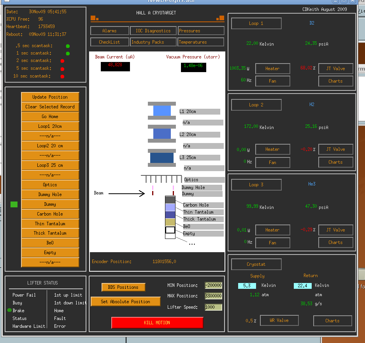Select the Dummy target button
The width and height of the screenshot is (365, 343).
click(x=50, y=204)
